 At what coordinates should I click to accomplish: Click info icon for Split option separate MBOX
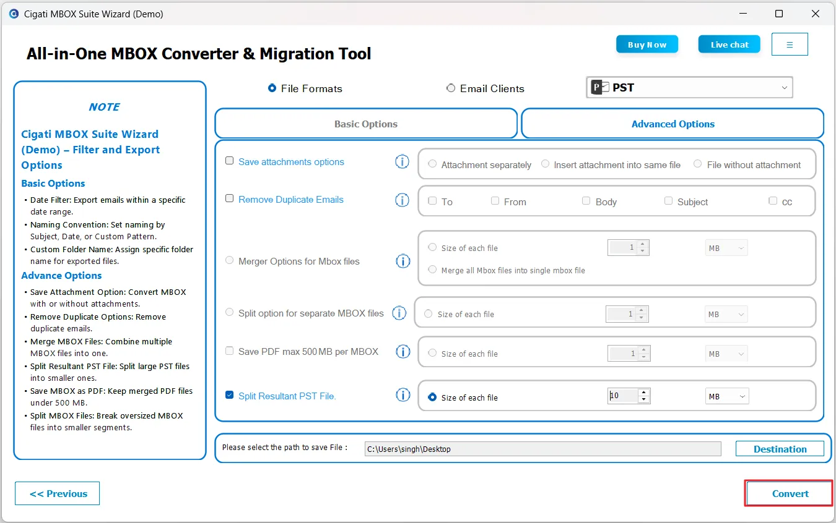[x=399, y=313]
